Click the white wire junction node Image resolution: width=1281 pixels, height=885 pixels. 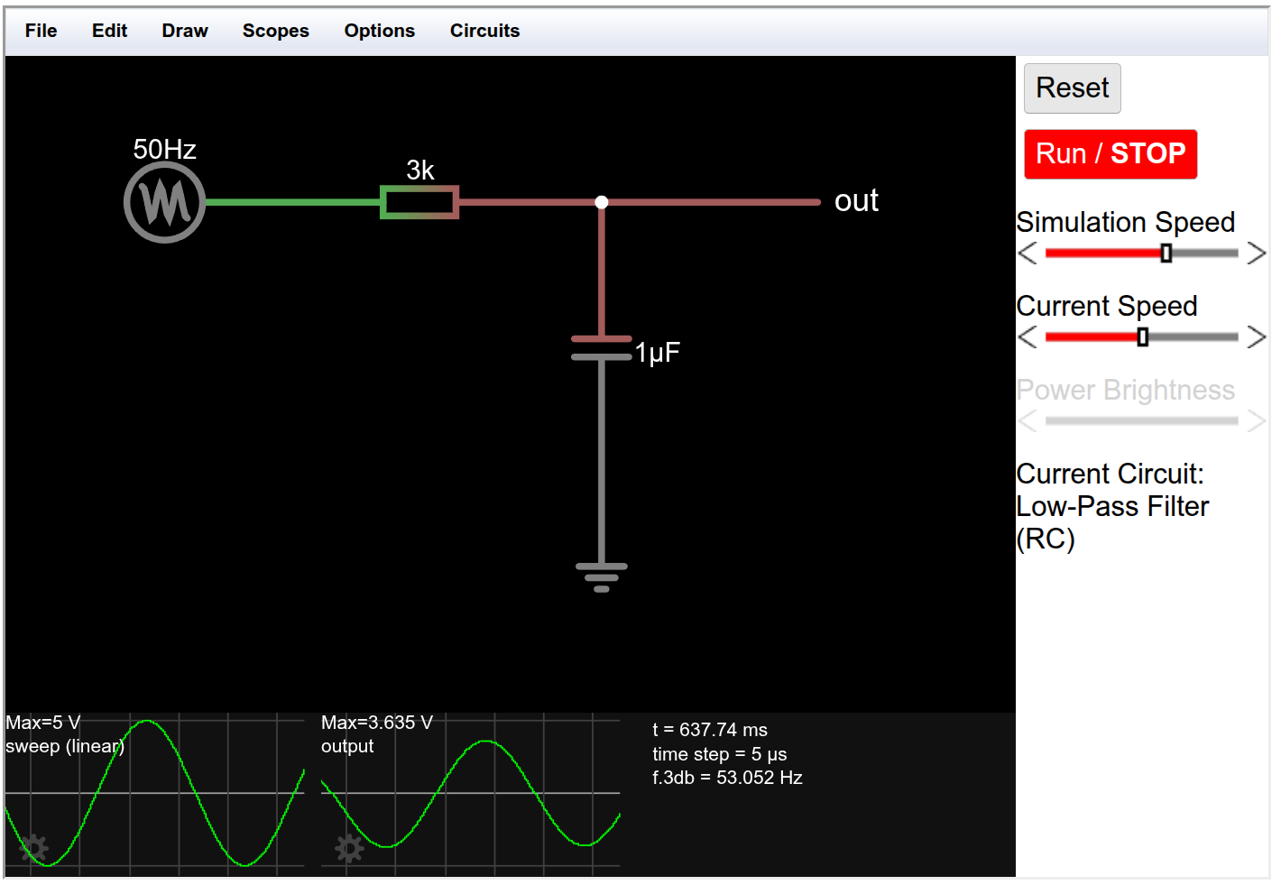tap(602, 202)
